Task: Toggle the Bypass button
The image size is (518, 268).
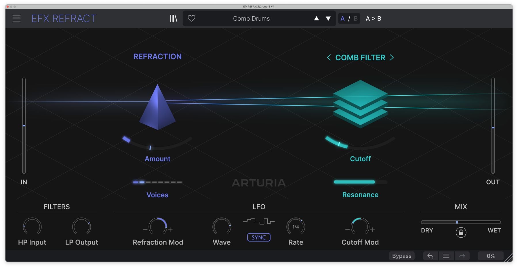Action: tap(402, 256)
